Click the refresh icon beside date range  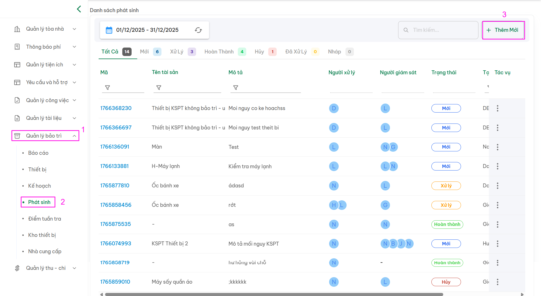[198, 30]
